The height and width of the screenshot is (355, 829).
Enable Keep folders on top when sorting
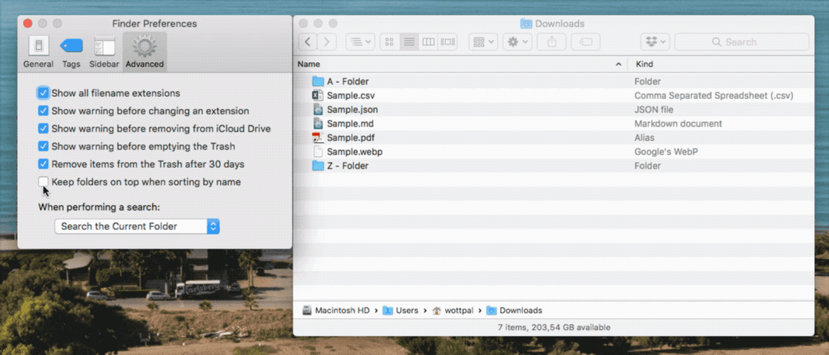[x=44, y=182]
